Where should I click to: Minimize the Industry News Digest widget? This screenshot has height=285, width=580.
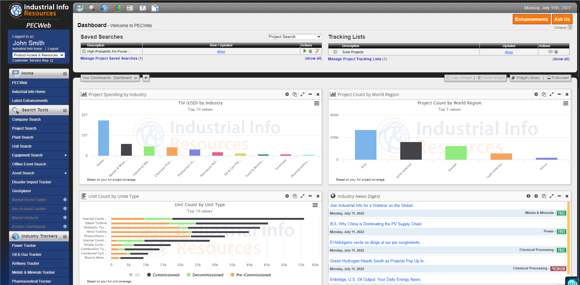coord(559,196)
